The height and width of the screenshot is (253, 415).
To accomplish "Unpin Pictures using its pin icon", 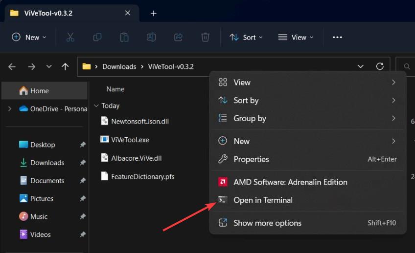I will coord(83,198).
